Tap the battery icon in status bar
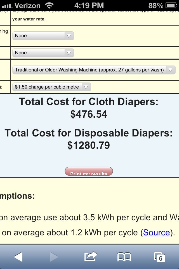Screen dimensions: 179x269 tap(171, 6)
